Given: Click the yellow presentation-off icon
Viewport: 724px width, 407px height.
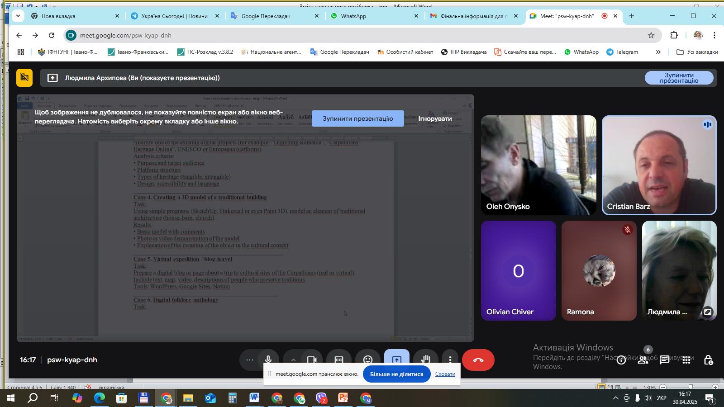Looking at the screenshot, I should click(24, 78).
